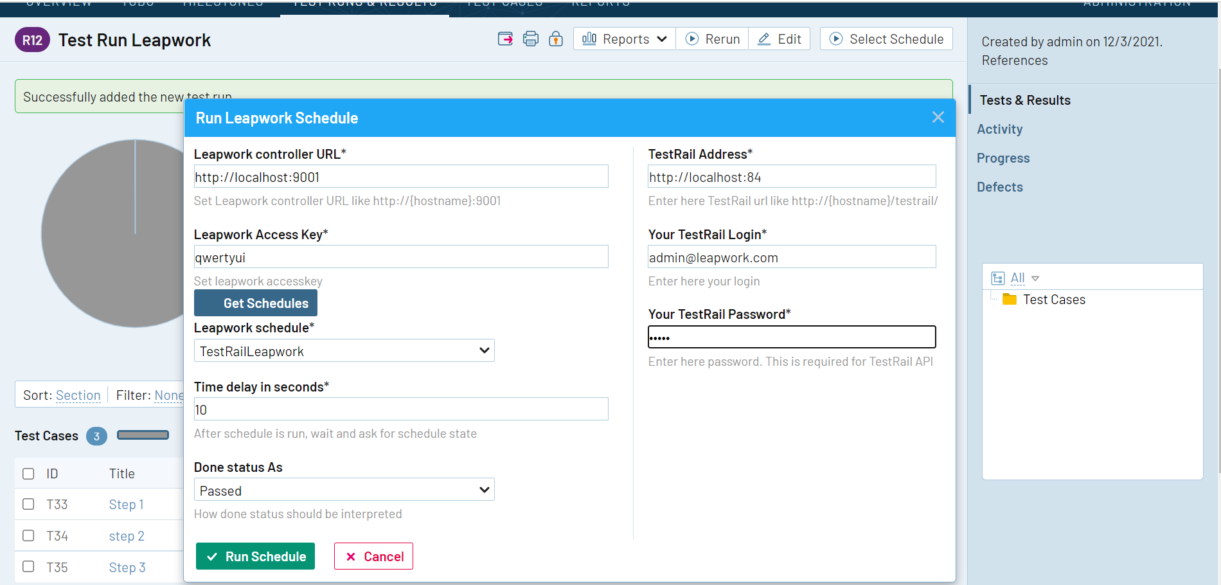The width and height of the screenshot is (1221, 585).
Task: Open the Tests & Results tab
Action: click(x=1025, y=100)
